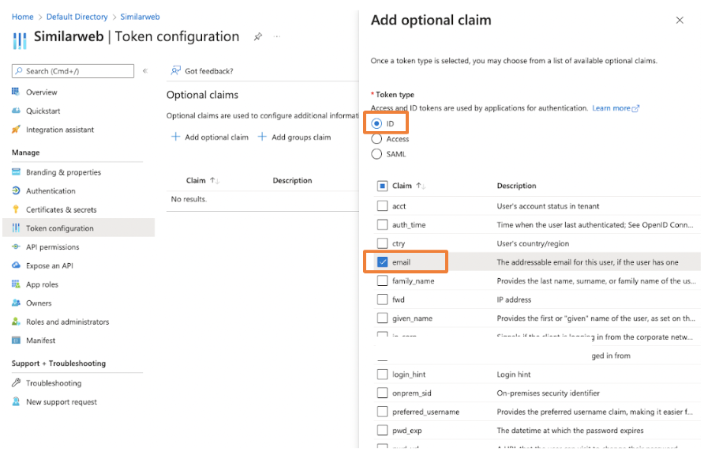Open Authentication in the Manage menu
Viewport: 704px width, 463px height.
click(x=51, y=191)
